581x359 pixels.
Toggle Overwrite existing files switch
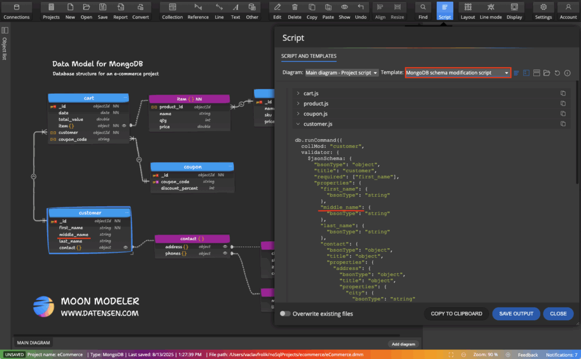click(x=285, y=314)
